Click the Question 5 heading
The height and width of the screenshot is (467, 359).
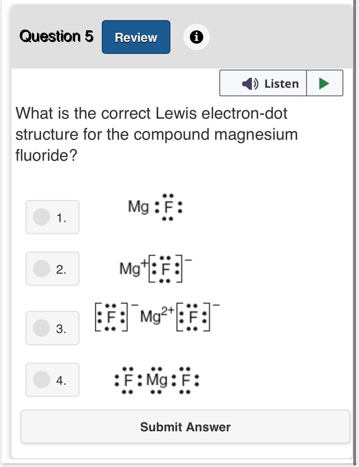(56, 36)
